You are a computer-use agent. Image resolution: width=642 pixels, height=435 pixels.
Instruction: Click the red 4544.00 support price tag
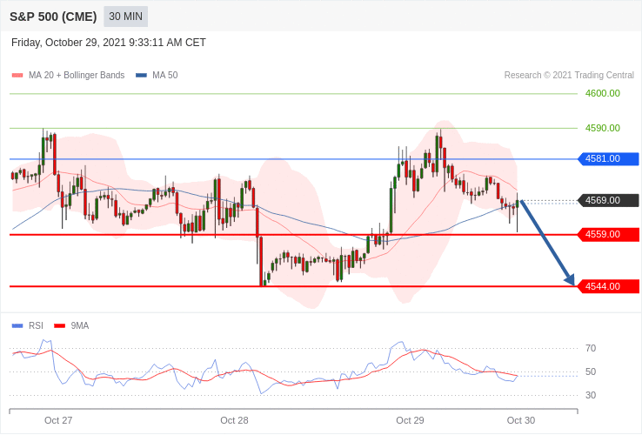click(x=608, y=287)
